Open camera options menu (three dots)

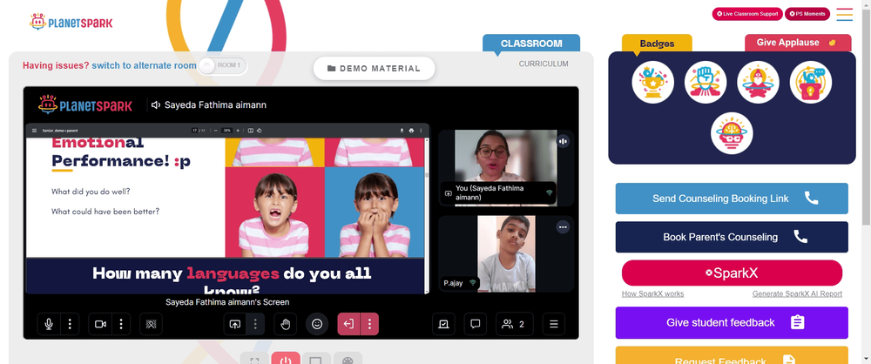point(121,324)
